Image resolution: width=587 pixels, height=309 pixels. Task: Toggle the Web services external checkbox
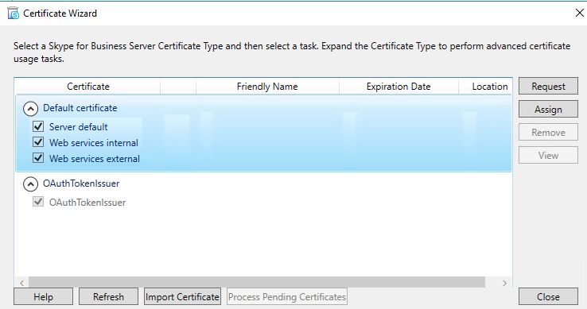[x=38, y=158]
